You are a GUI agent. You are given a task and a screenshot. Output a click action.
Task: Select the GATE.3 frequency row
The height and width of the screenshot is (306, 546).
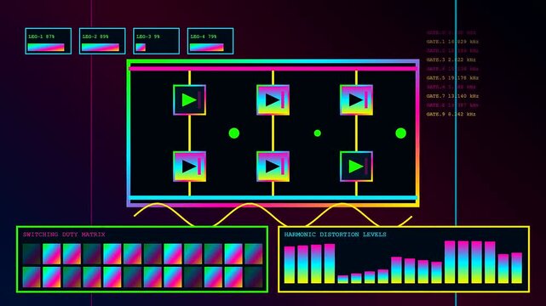tap(451, 59)
